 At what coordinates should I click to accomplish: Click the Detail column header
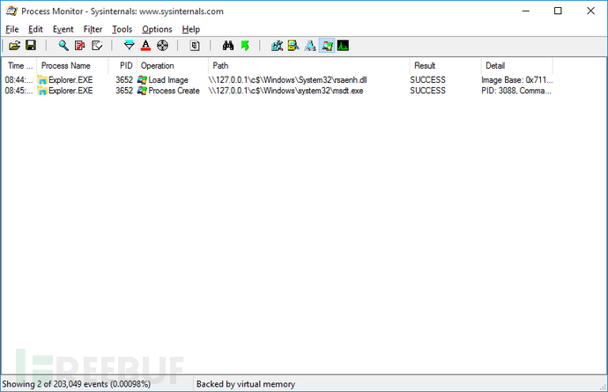click(x=517, y=65)
